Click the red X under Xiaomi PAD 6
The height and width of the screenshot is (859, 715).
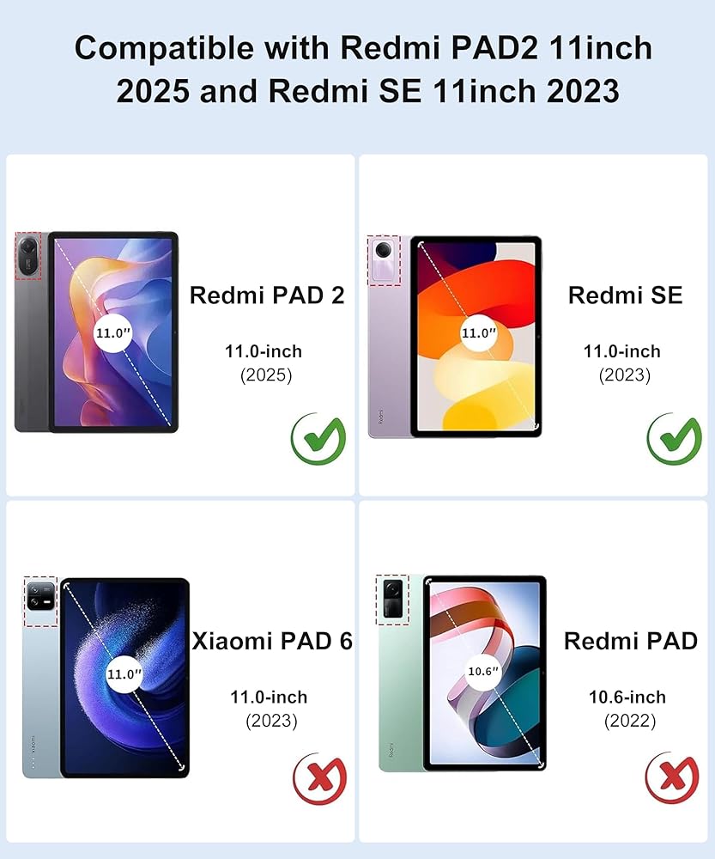pyautogui.click(x=319, y=779)
